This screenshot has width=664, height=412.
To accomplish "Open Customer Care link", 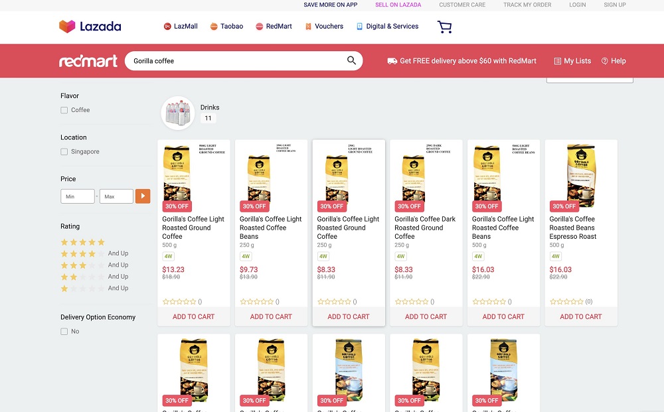I will (462, 5).
